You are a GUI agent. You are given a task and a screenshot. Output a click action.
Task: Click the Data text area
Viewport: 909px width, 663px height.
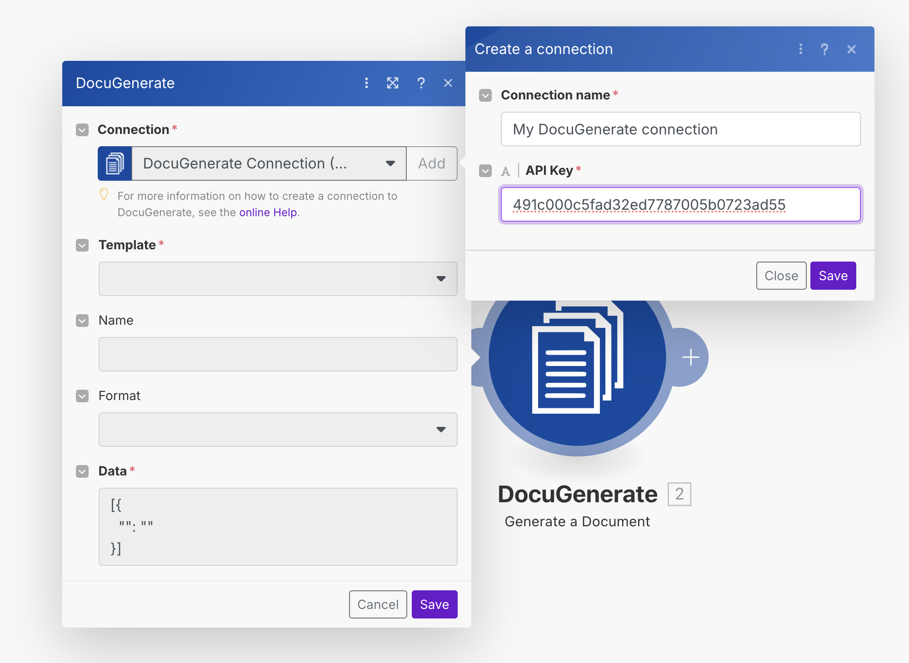(278, 527)
